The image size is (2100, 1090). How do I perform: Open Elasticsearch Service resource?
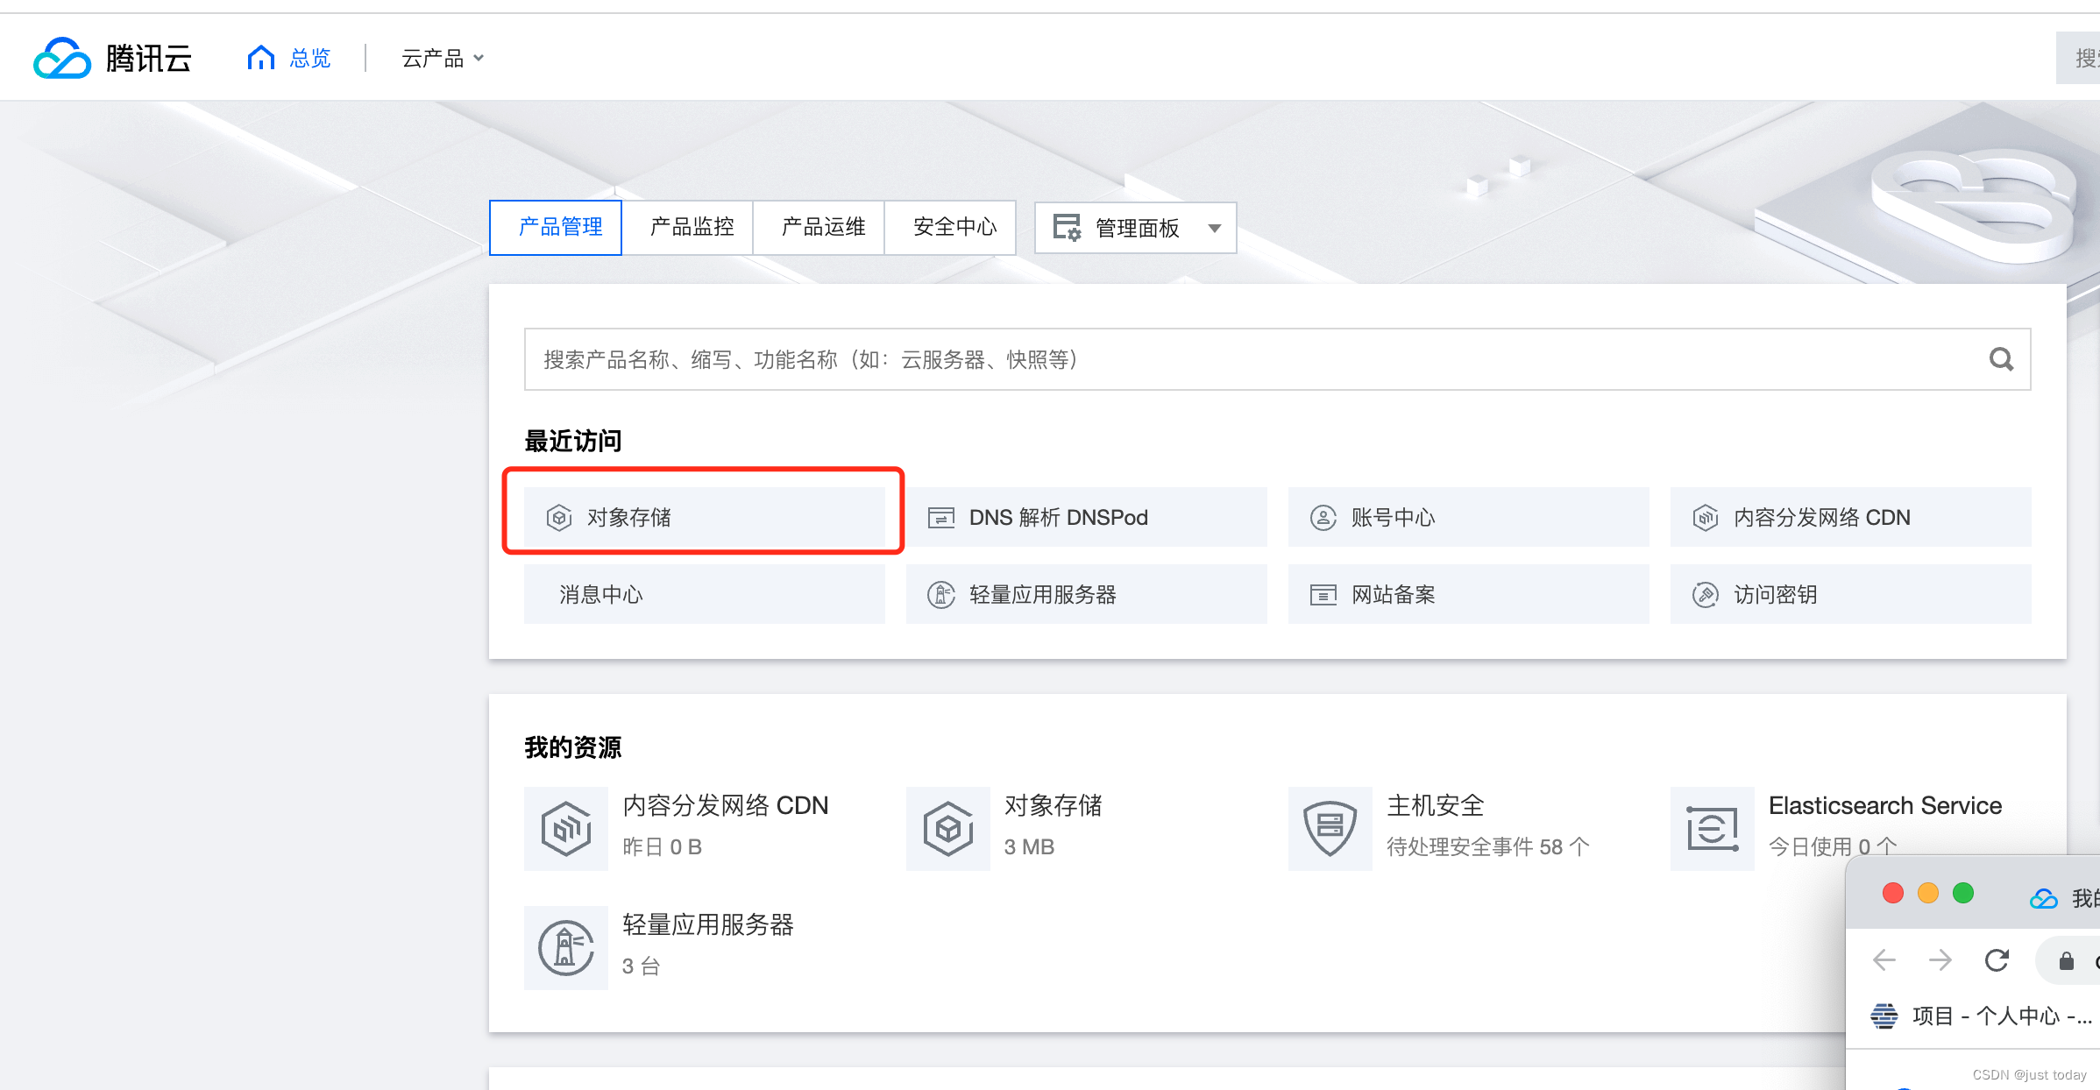click(x=1885, y=805)
